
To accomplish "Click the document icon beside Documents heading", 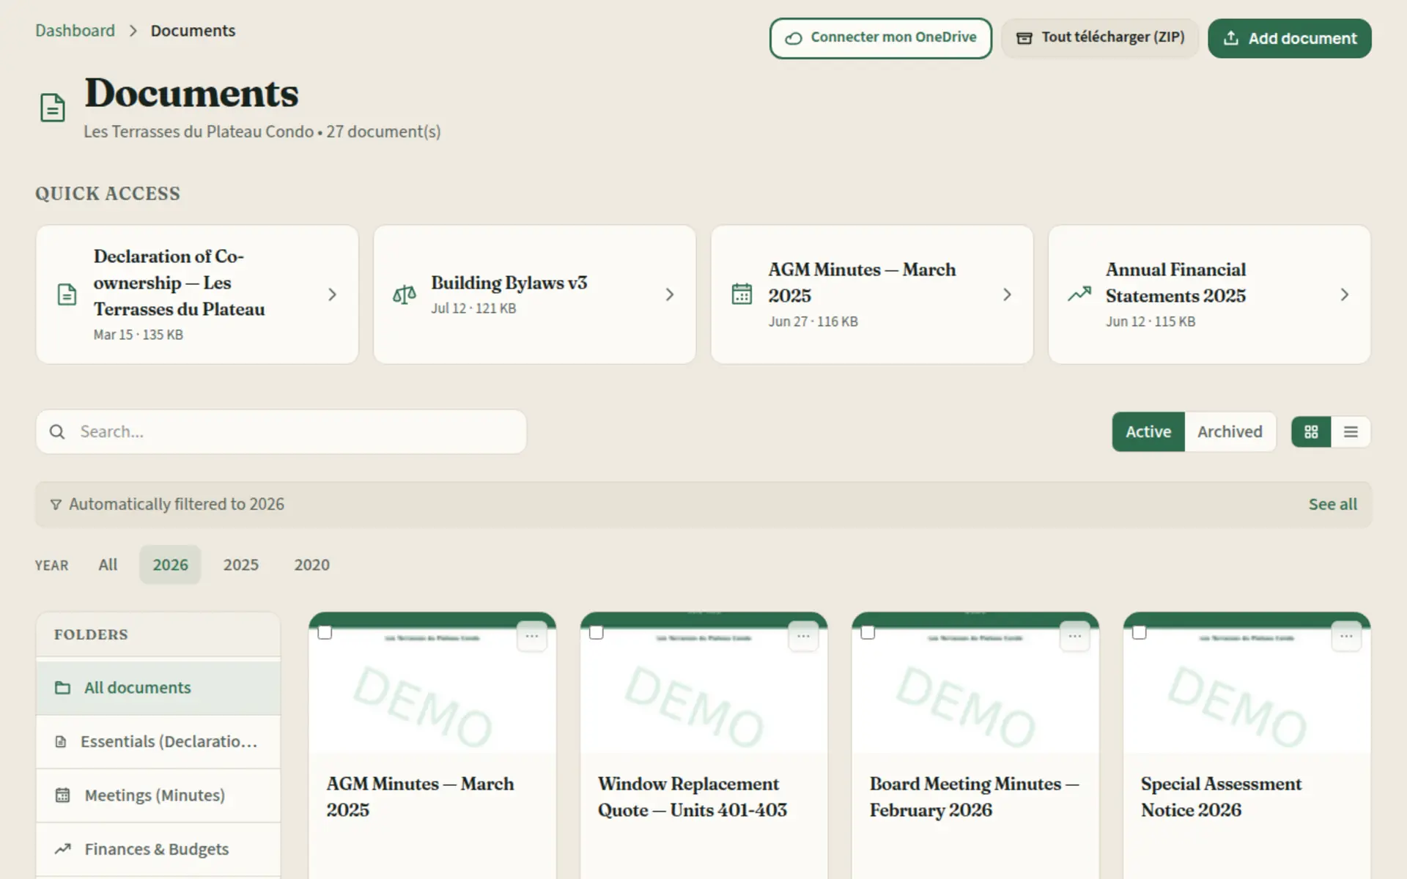I will (x=53, y=108).
